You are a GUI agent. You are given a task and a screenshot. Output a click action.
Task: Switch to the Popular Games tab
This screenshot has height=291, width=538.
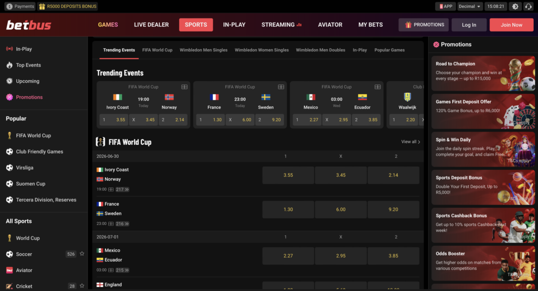[x=389, y=50]
